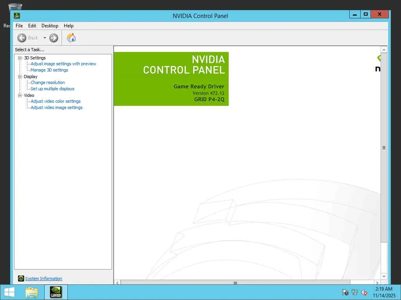Collapse the Display tree node
The height and width of the screenshot is (300, 401).
pyautogui.click(x=20, y=77)
